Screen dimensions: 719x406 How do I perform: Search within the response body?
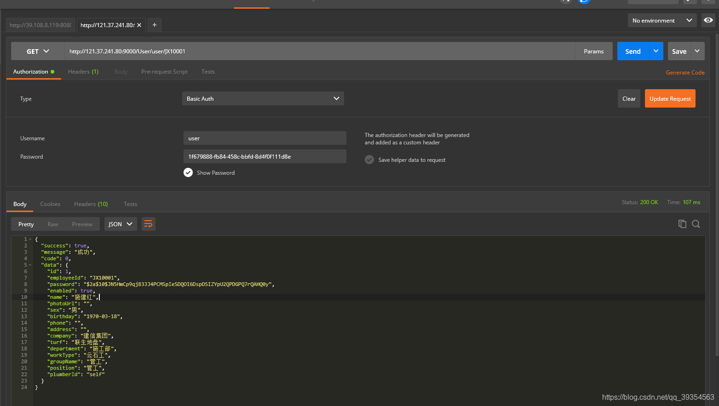click(x=696, y=224)
